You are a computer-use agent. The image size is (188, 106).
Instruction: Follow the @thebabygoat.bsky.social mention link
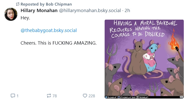tap(49, 30)
